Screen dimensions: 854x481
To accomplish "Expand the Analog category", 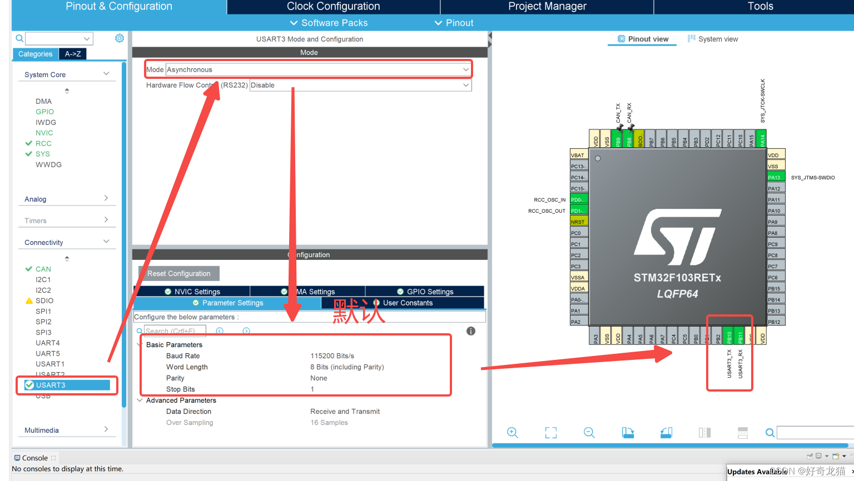I will tap(106, 198).
